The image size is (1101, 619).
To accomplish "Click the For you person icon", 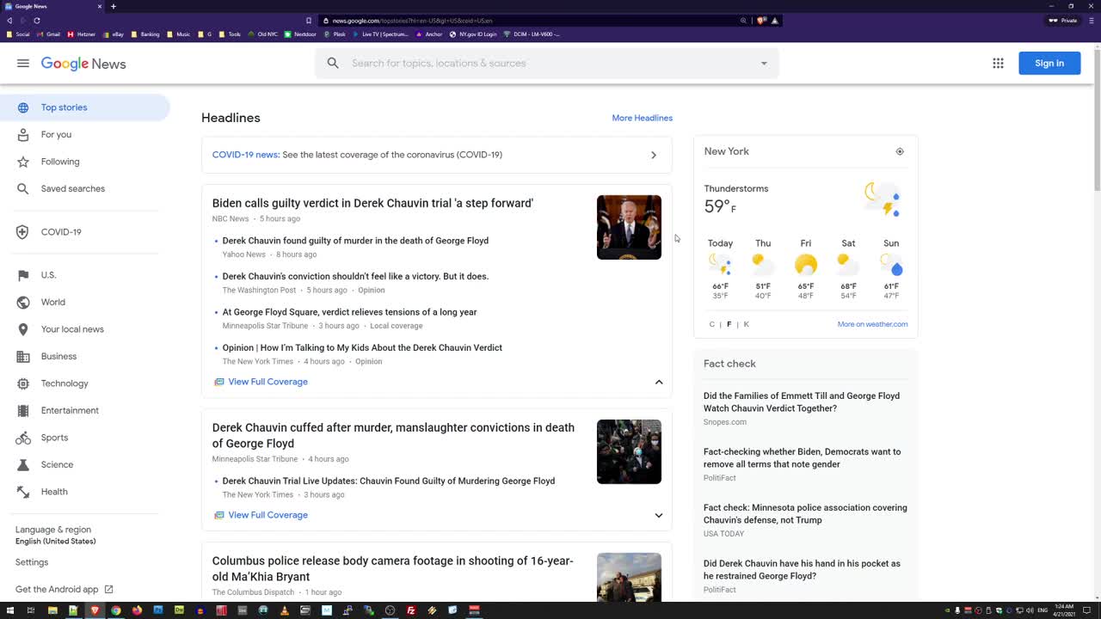I will coord(23,135).
